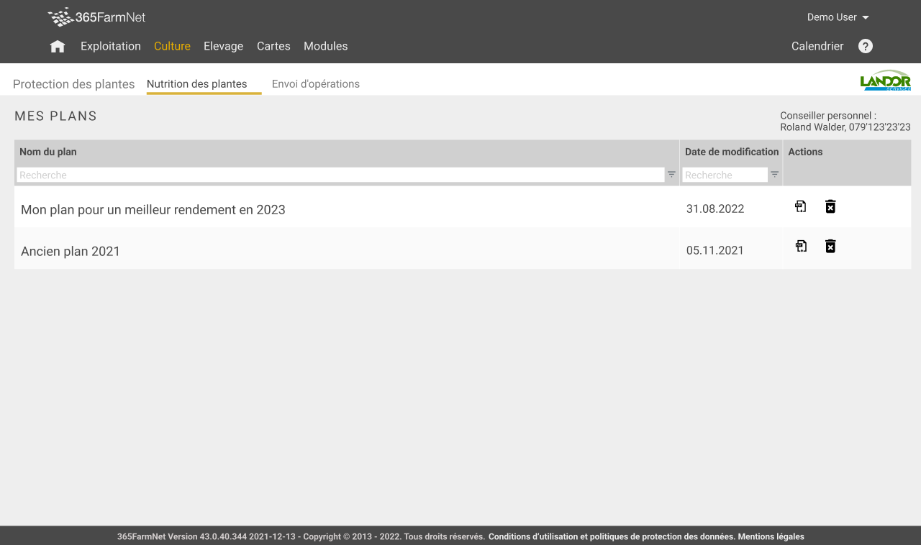Focus the Nom du plan search field

coord(340,175)
